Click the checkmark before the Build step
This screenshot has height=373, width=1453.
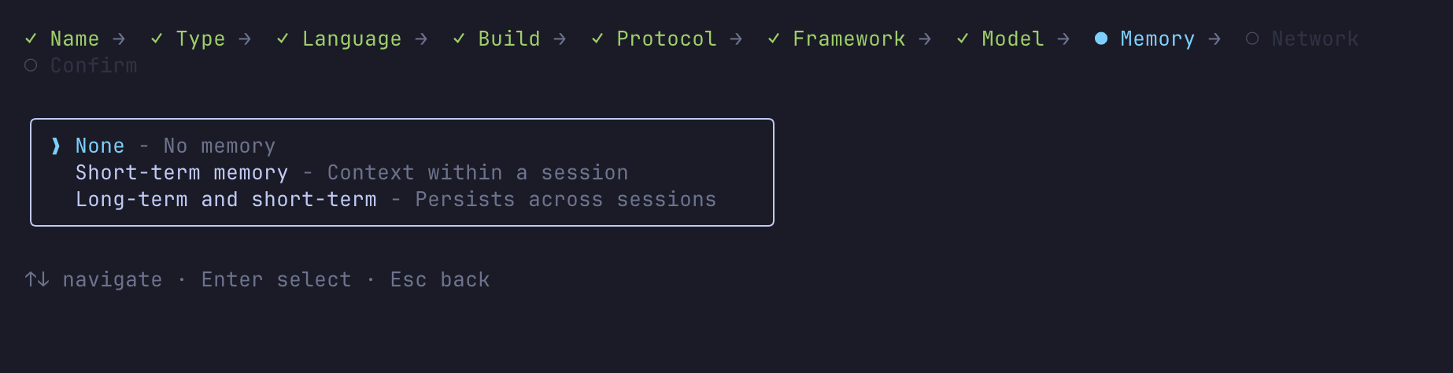[x=459, y=39]
